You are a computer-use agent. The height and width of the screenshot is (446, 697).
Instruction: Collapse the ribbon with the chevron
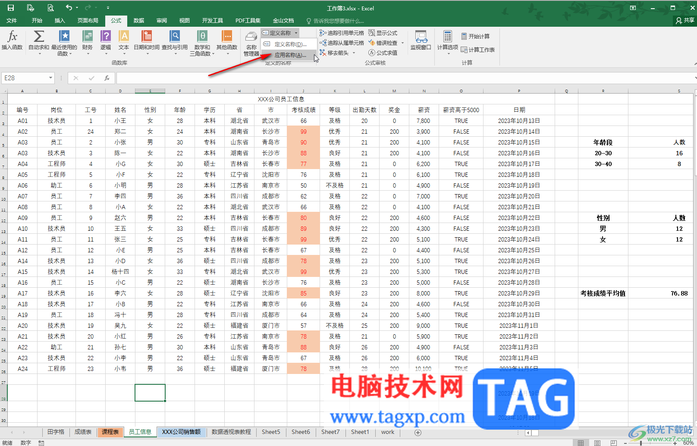pos(695,63)
